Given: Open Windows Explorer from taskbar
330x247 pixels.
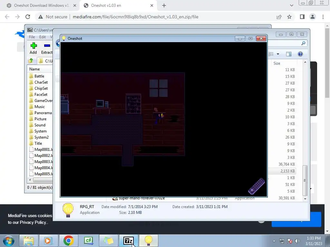Looking at the screenshot, I should 29,241.
